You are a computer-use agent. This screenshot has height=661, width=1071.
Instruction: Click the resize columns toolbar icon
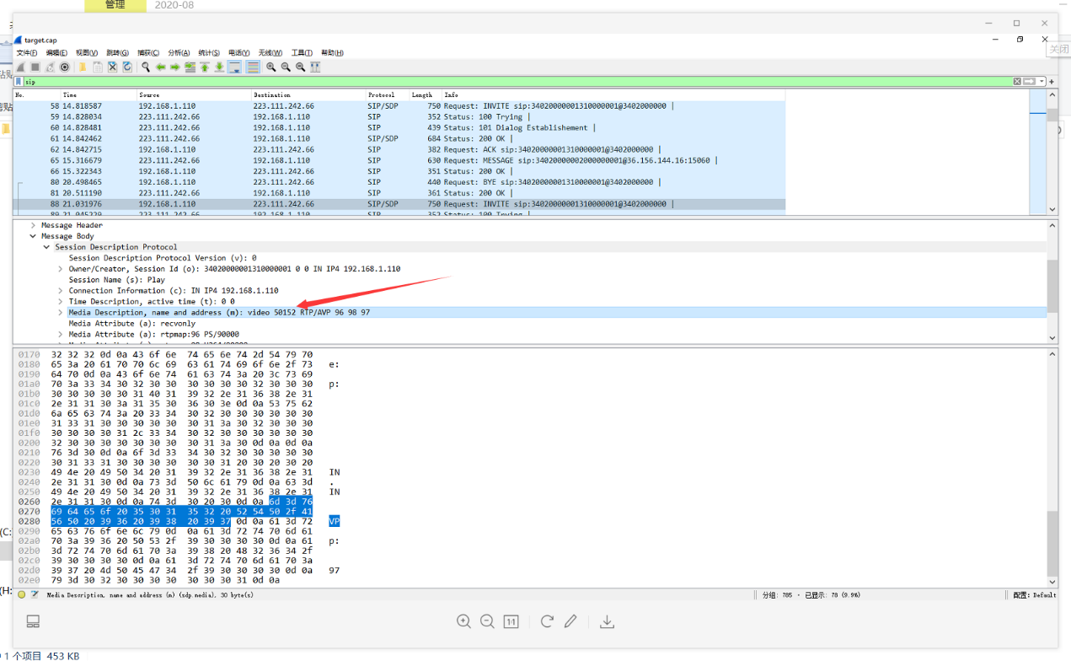[315, 67]
